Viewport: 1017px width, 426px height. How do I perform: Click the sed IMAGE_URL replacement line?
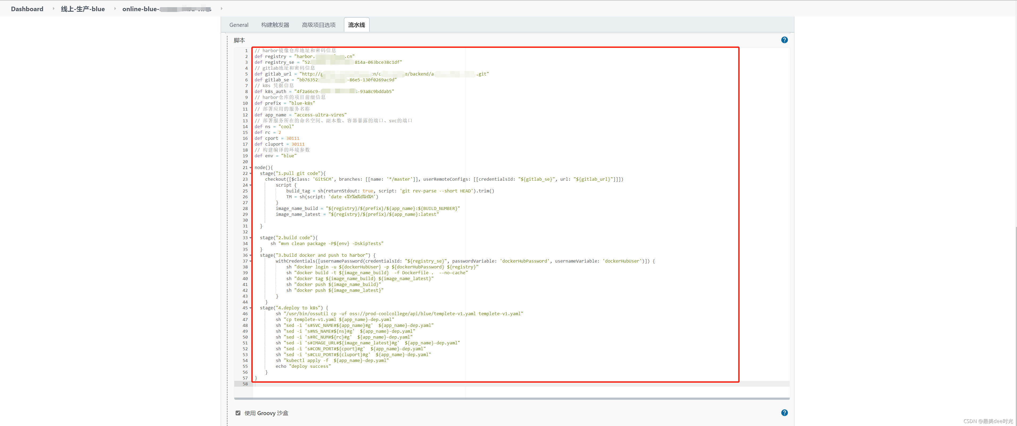[x=368, y=343]
